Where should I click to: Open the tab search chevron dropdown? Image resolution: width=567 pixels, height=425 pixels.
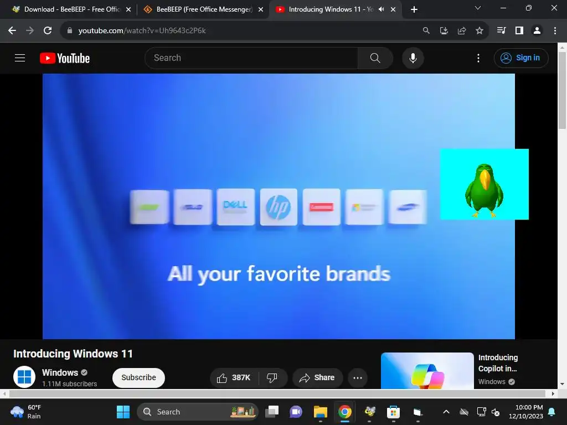click(x=478, y=8)
